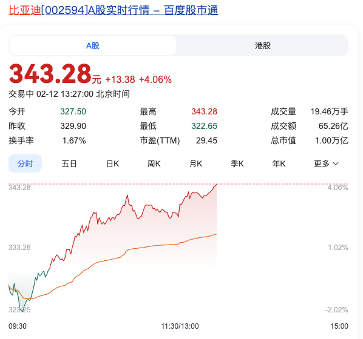Select the 周K chart view
Screen dimensions: 363x339
coord(154,163)
